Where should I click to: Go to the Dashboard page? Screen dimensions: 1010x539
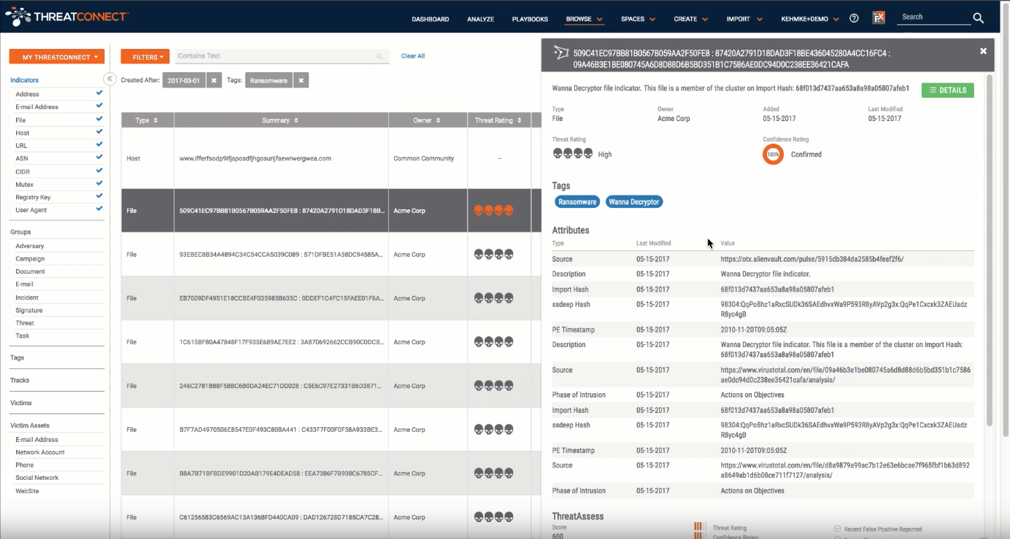click(431, 19)
